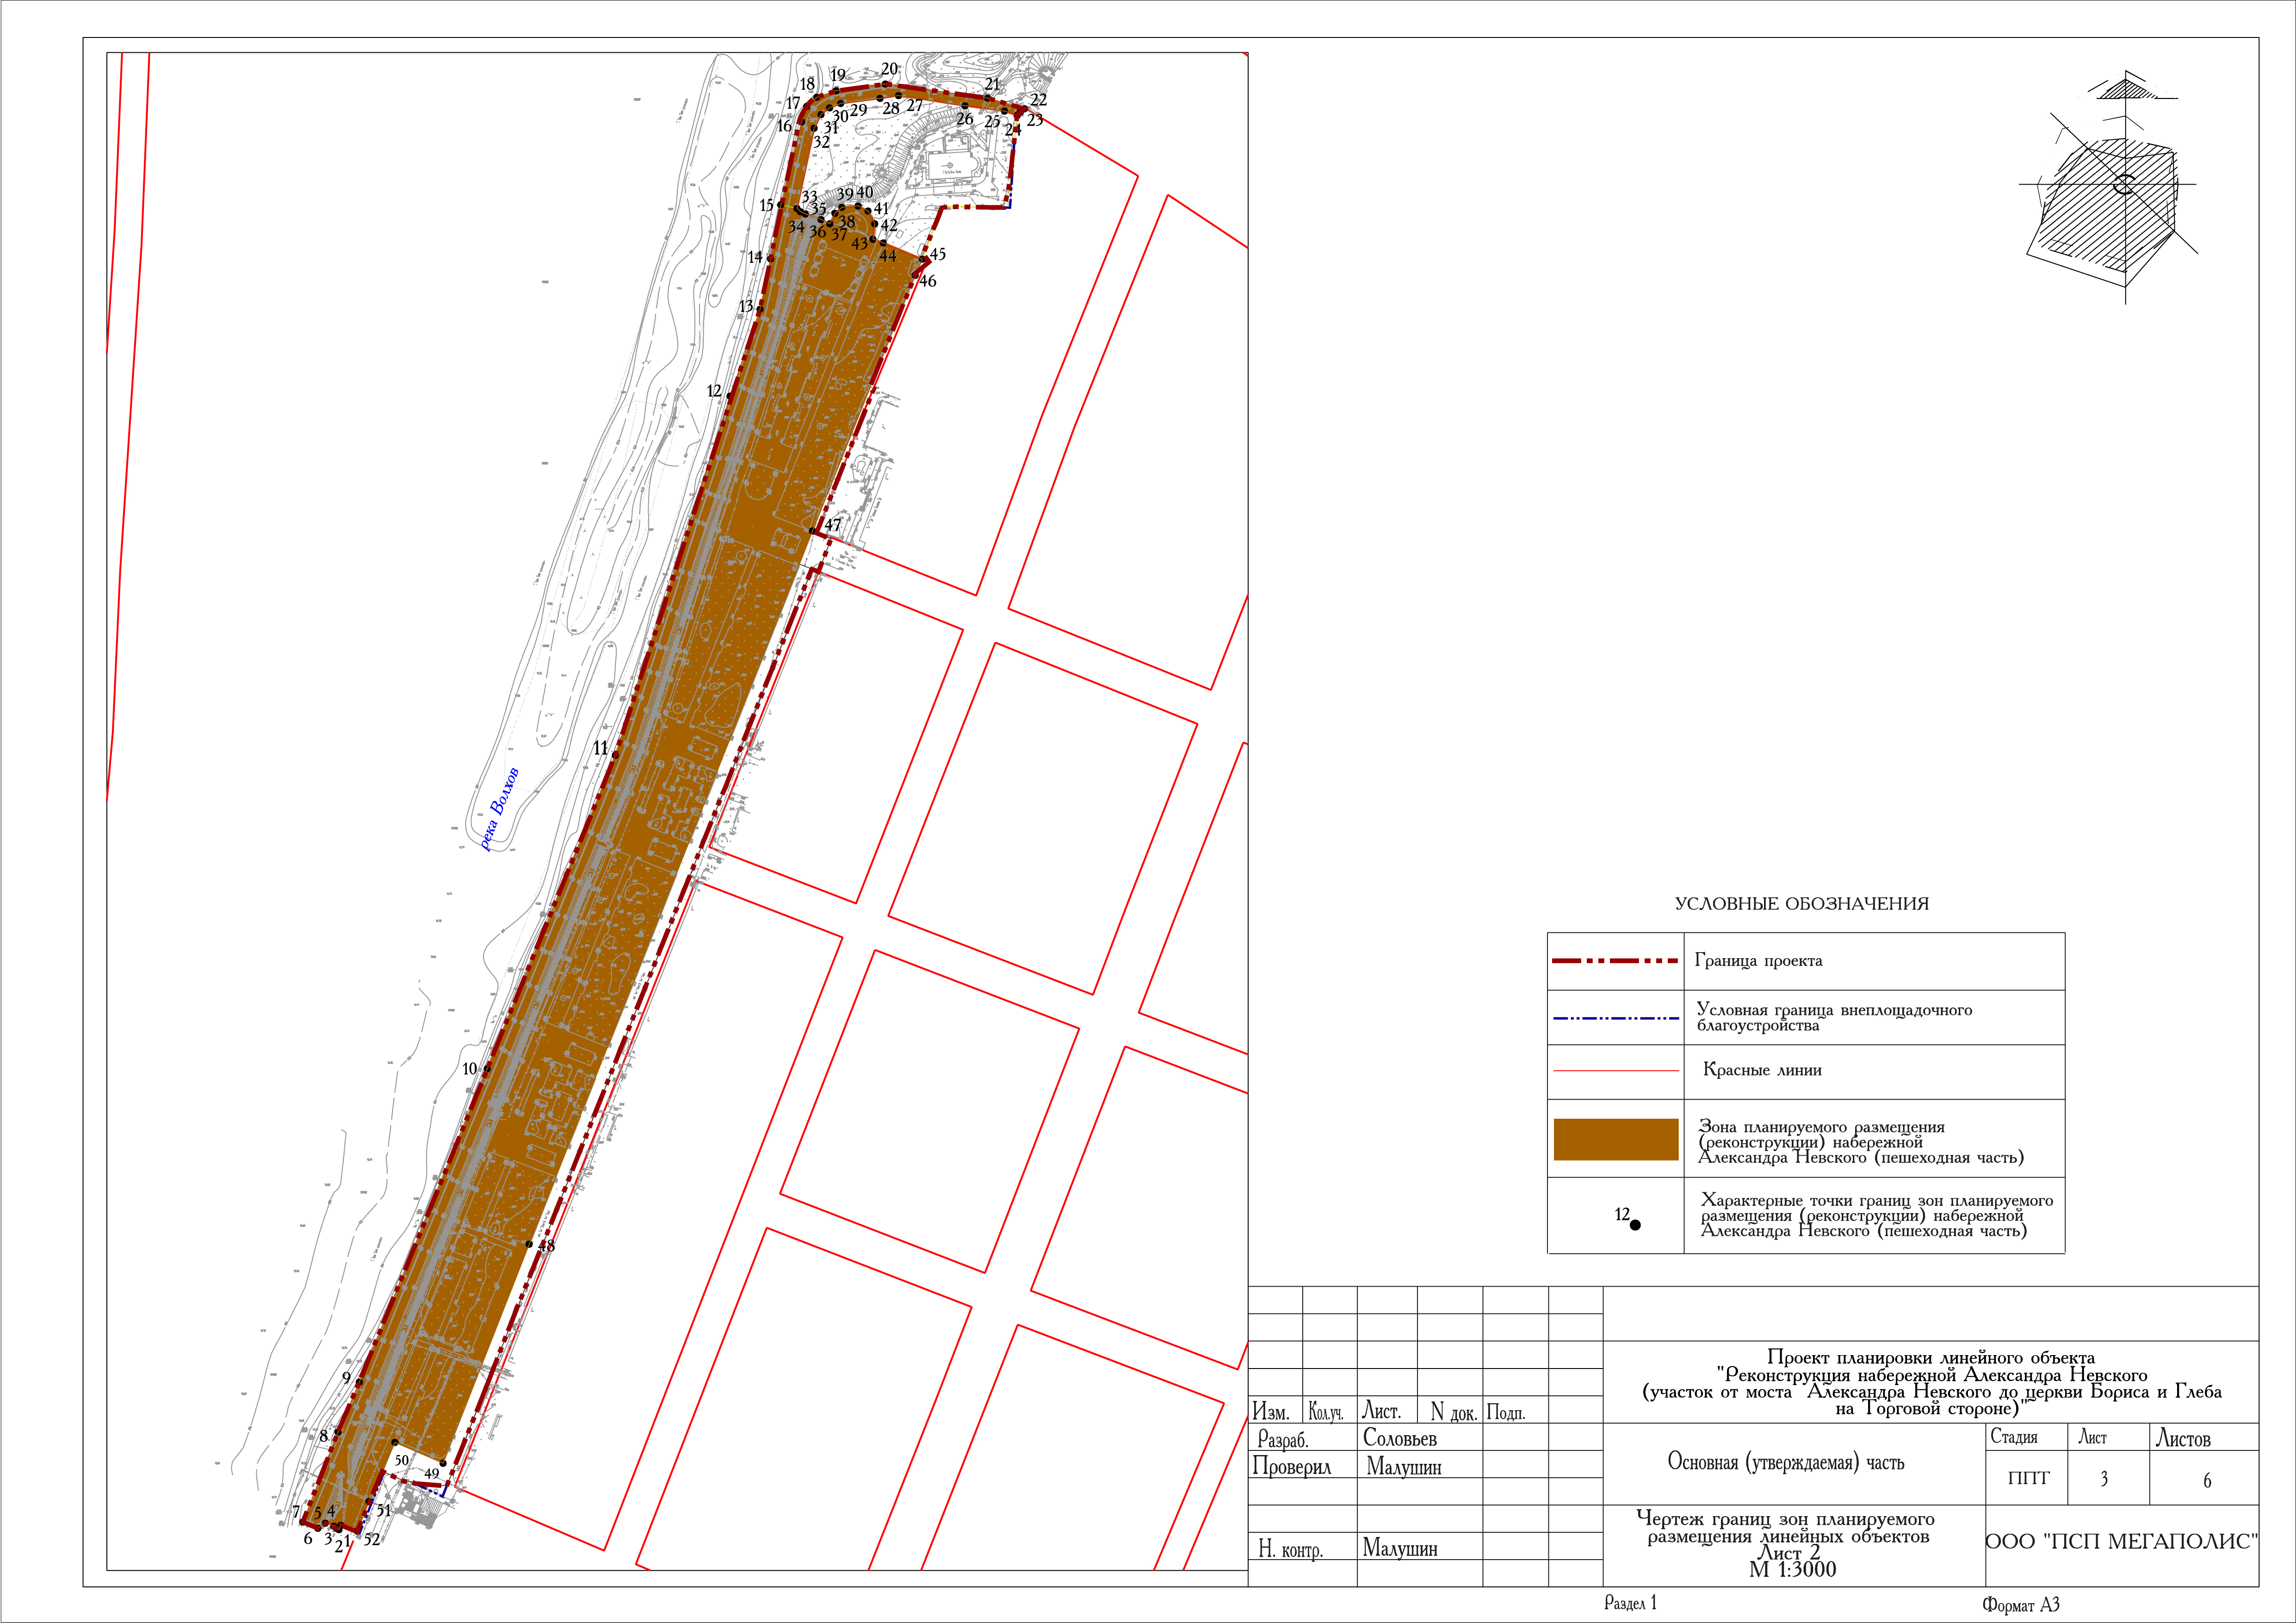Click point marker 10 on embankment edge

point(487,1069)
